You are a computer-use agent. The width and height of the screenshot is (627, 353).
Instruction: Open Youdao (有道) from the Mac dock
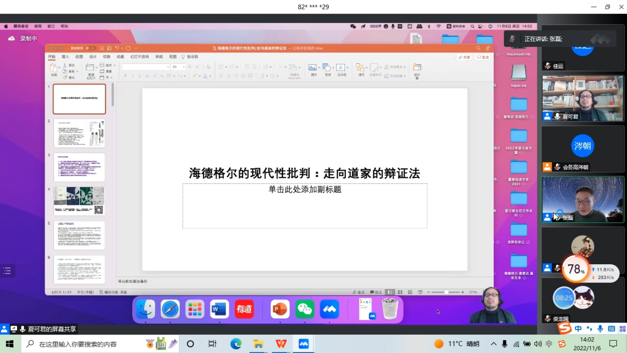[244, 309]
